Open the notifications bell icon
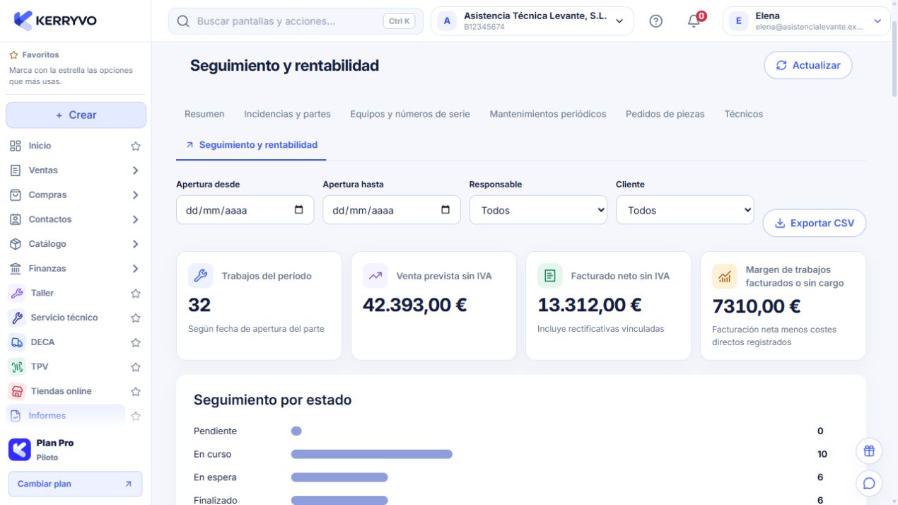The width and height of the screenshot is (898, 505). pos(694,21)
